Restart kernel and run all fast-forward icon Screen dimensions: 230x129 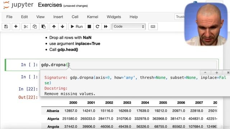coord(106,27)
